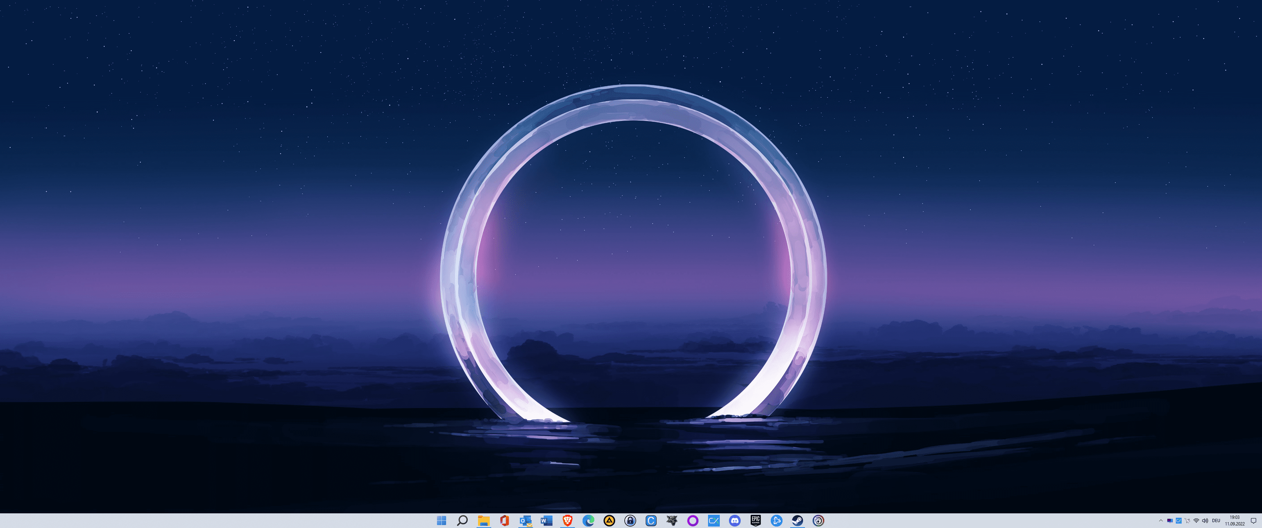Launch Battle.net from taskbar
Viewport: 1262px width, 528px height.
[776, 521]
